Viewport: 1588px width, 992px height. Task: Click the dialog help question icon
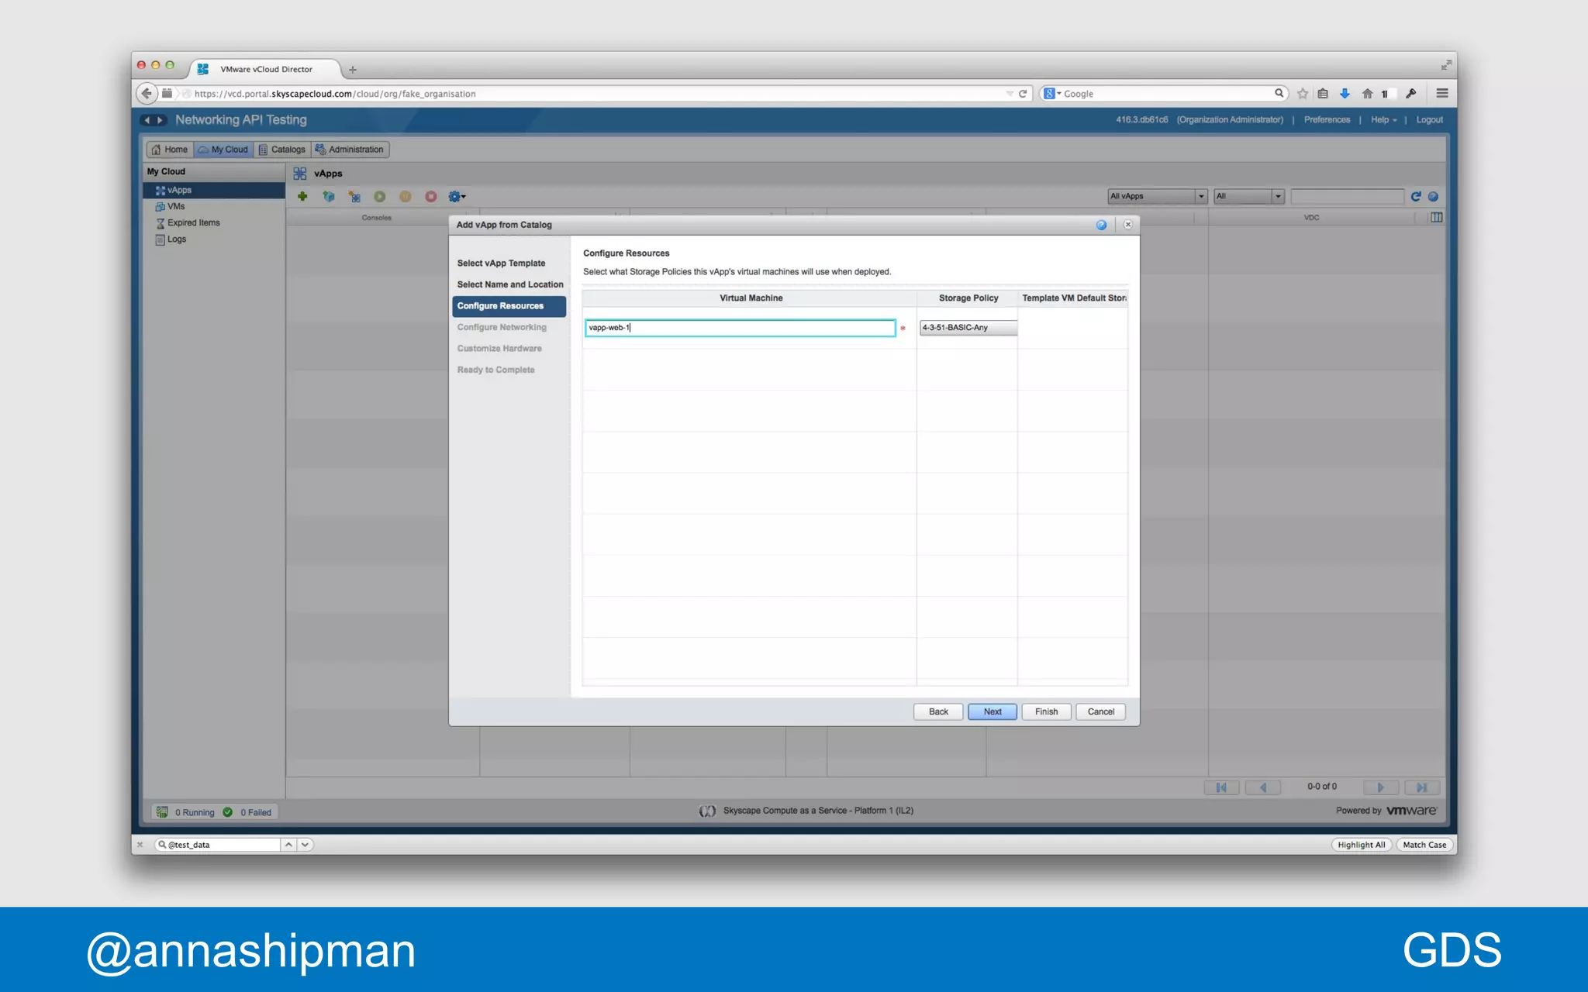[x=1101, y=225]
